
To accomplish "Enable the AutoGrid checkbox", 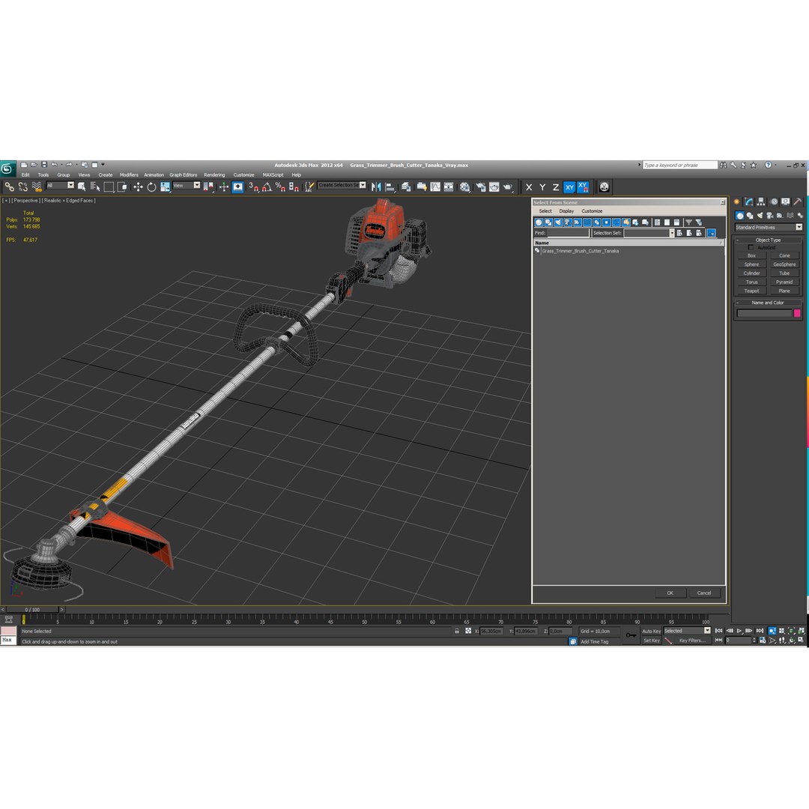I will click(x=751, y=248).
